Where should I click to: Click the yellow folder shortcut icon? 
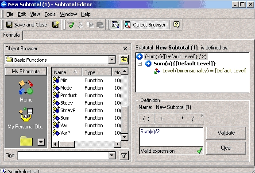point(26,141)
